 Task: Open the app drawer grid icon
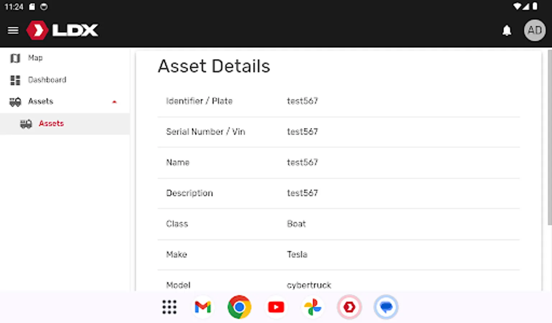pos(169,307)
